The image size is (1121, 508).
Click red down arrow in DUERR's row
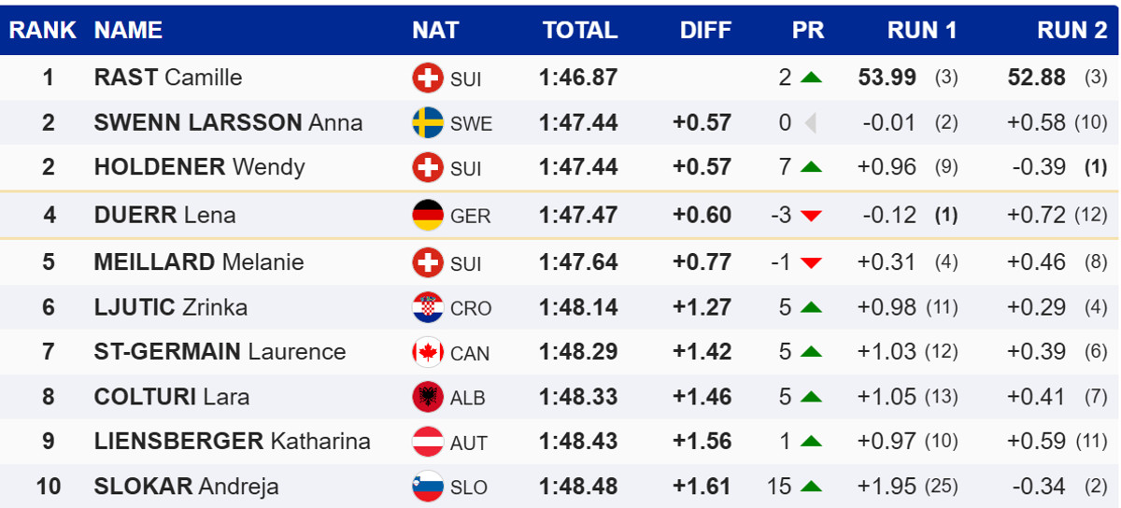click(x=811, y=216)
